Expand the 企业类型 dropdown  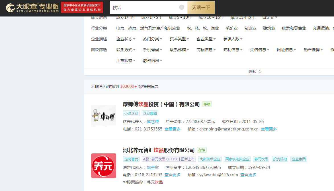[x=206, y=39]
